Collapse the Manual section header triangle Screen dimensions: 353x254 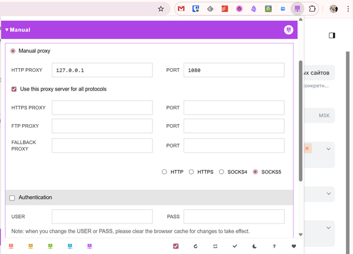(x=6, y=30)
